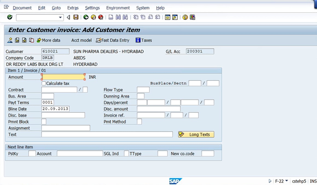Open the Help menu
Screen dimensions: 317x185
coord(160,8)
